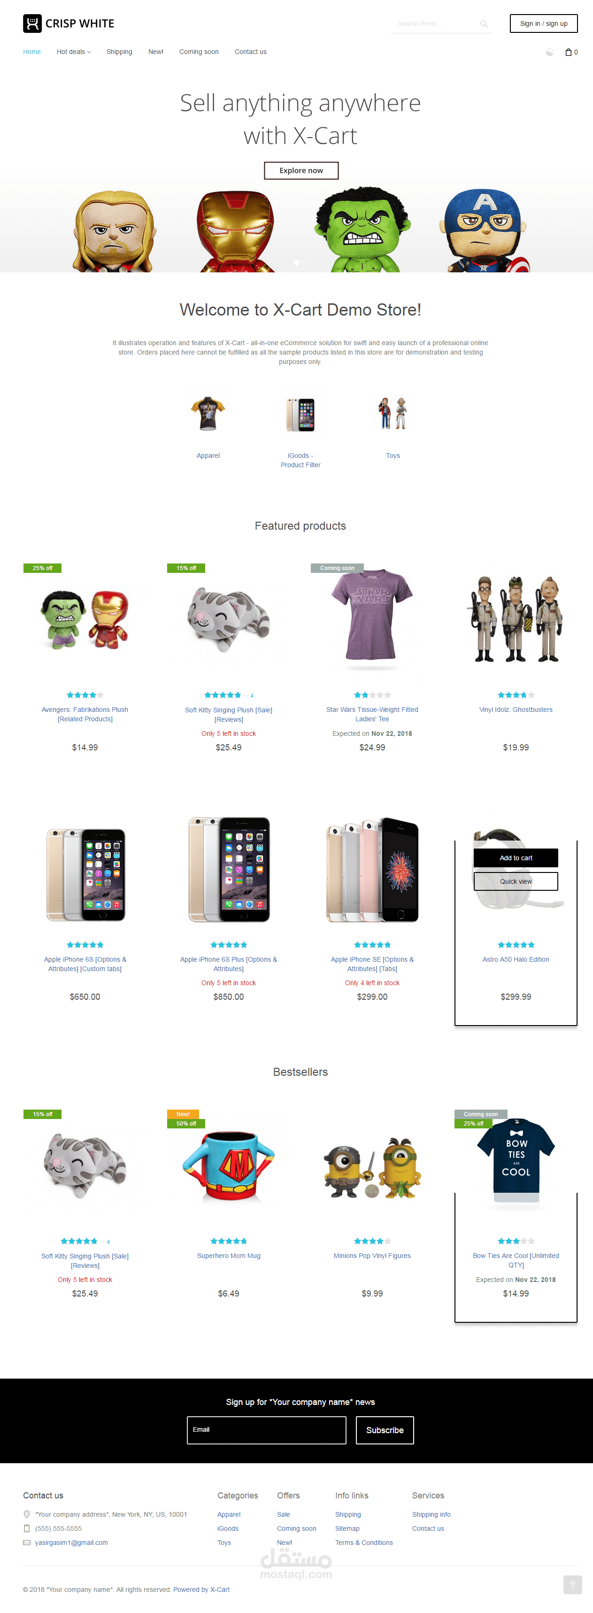Click the Crisp White logo
Viewport: 593px width, 1613px height.
69,23
